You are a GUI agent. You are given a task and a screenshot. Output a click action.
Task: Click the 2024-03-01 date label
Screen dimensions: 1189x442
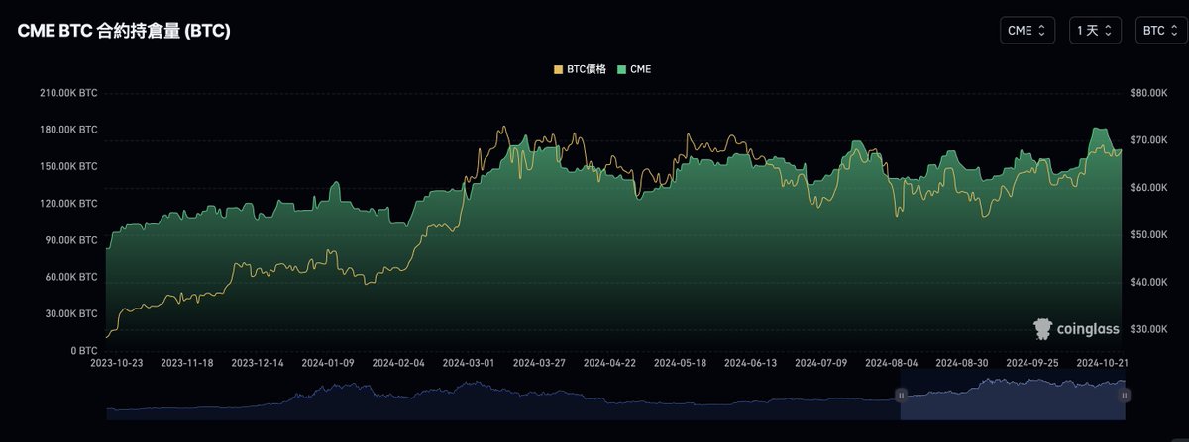click(469, 363)
